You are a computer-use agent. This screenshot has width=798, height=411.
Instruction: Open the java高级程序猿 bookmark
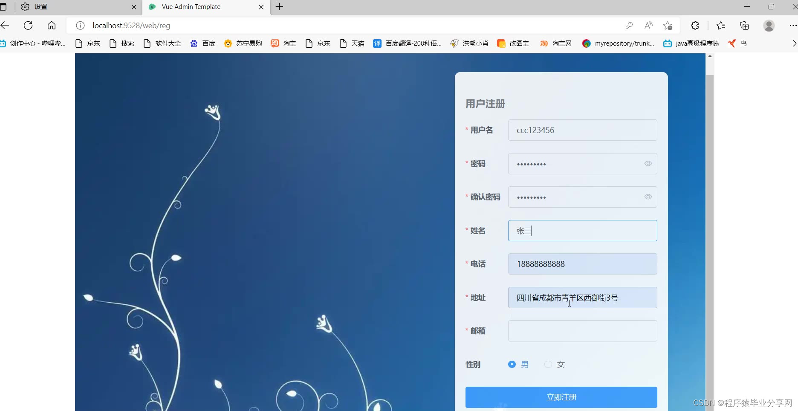click(691, 43)
